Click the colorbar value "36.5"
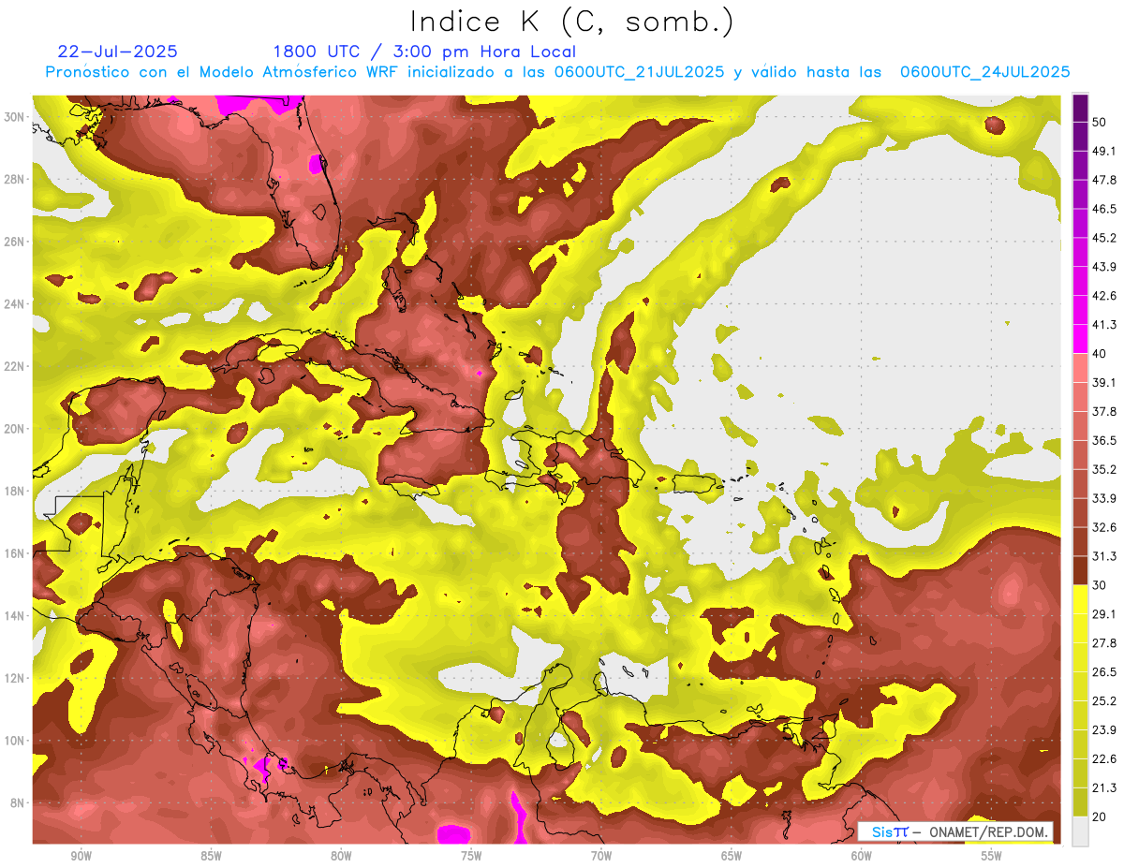The width and height of the screenshot is (1124, 868). [x=1104, y=440]
